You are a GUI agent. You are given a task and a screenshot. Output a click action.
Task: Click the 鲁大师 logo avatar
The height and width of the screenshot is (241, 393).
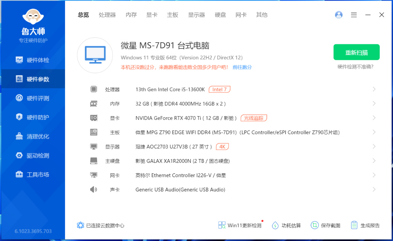coord(33,16)
